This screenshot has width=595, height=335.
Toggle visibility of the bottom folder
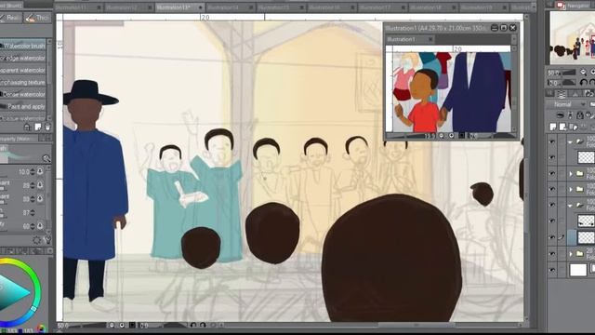[x=552, y=253]
